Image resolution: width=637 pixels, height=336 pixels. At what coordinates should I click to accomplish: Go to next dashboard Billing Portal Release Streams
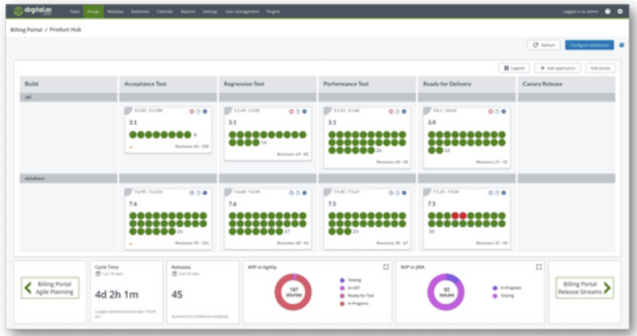tap(585, 289)
